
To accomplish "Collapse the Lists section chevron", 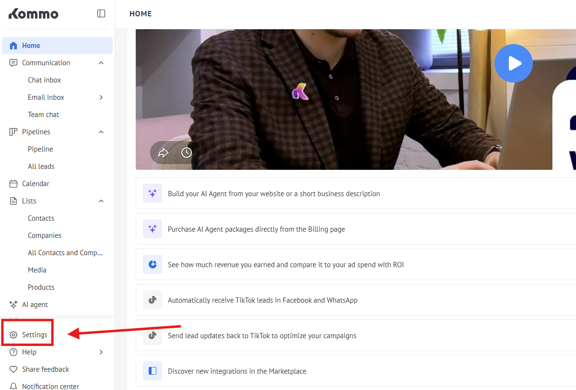I will [101, 201].
